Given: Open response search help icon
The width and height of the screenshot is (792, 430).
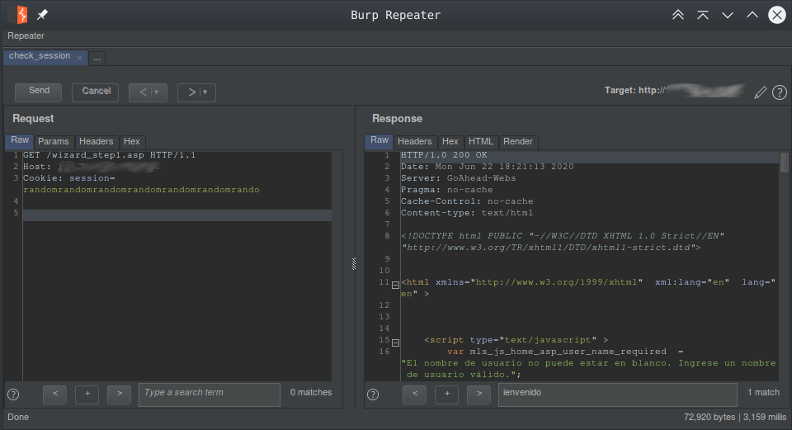Looking at the screenshot, I should 373,395.
